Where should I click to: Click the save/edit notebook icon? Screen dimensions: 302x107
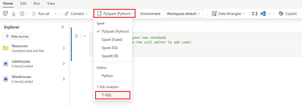[x=6, y=14]
